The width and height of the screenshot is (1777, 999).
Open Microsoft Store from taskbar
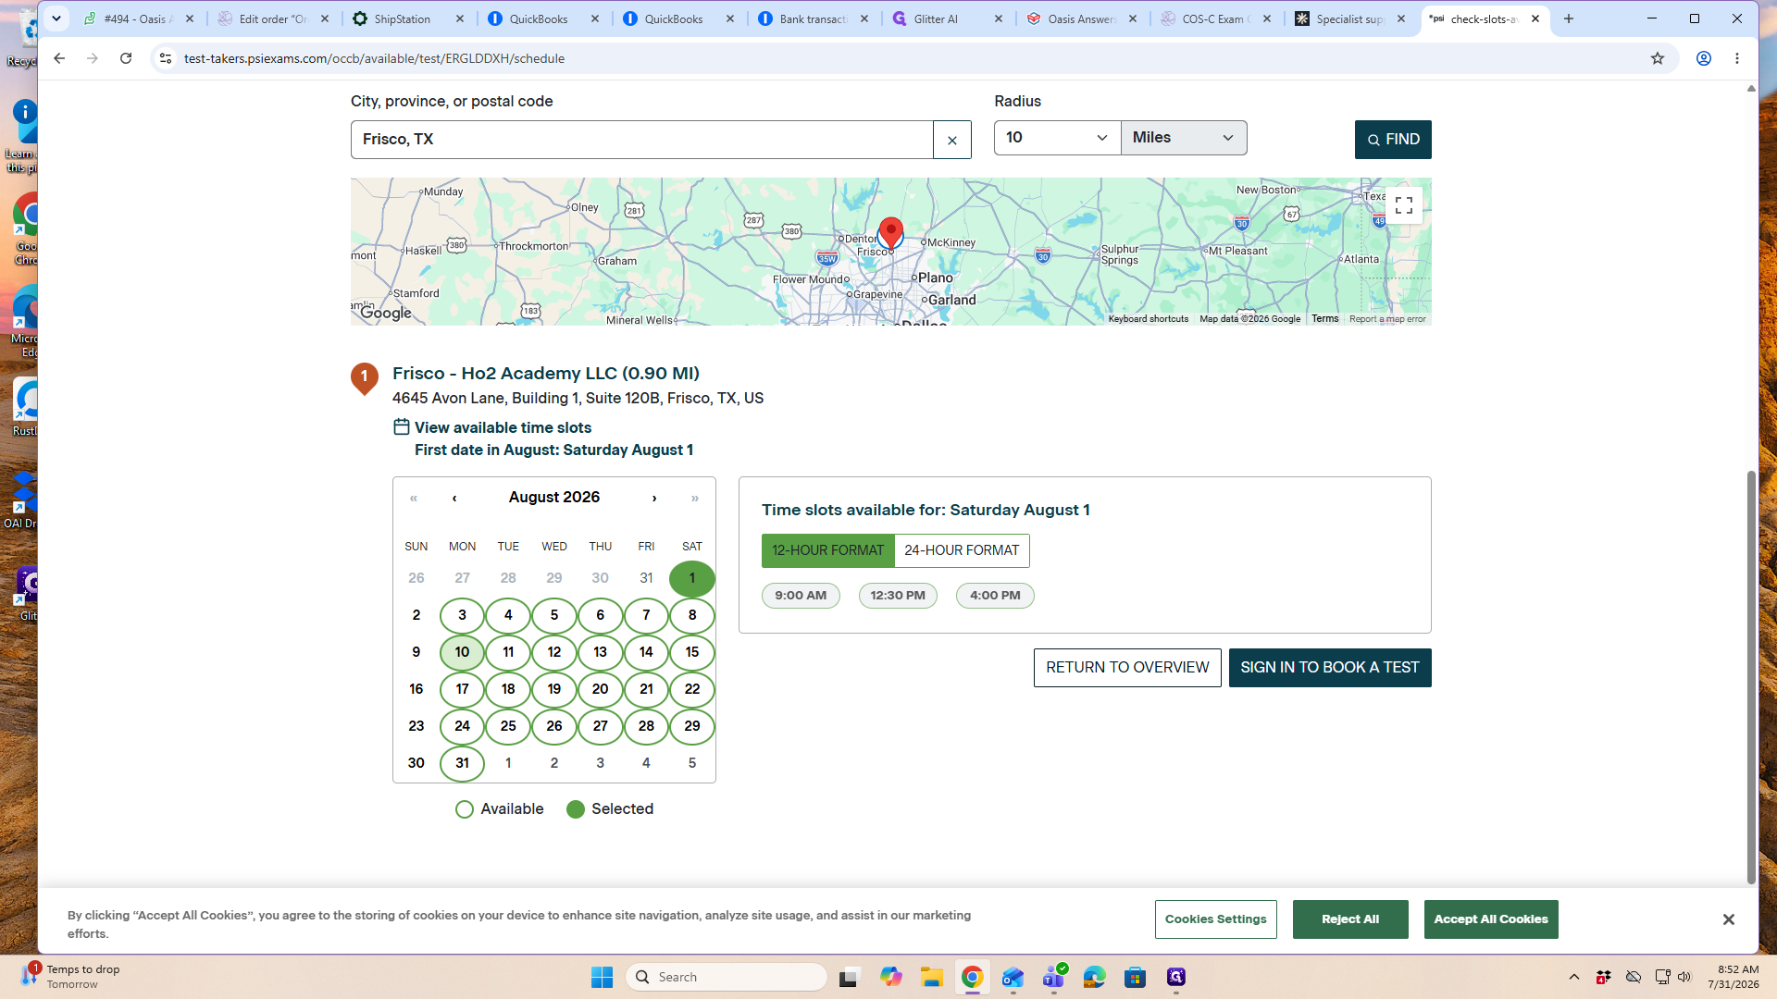point(1135,977)
